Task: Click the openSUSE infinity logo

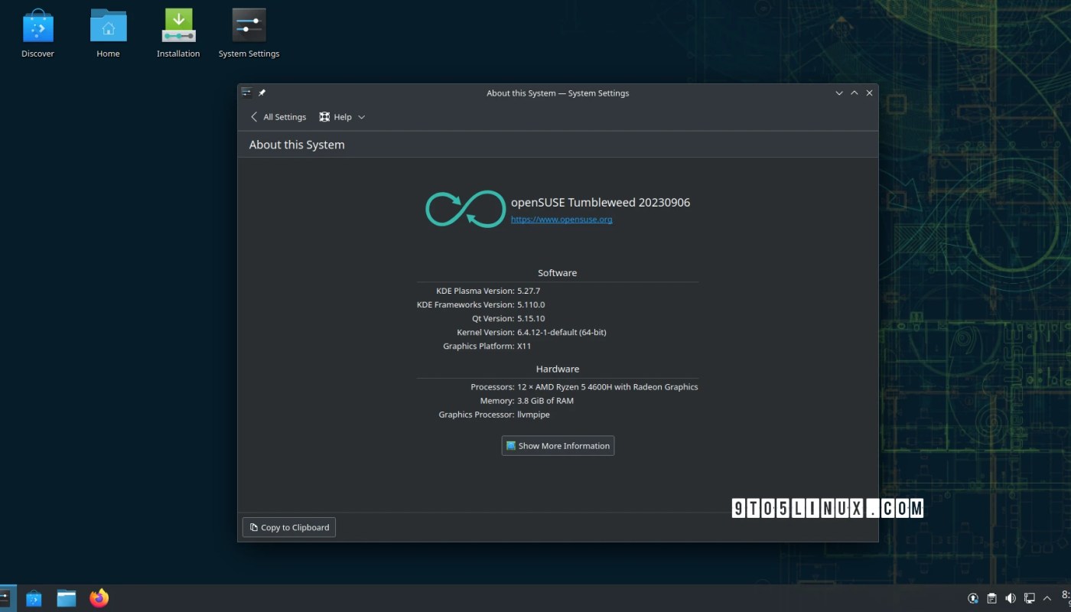Action: point(465,209)
